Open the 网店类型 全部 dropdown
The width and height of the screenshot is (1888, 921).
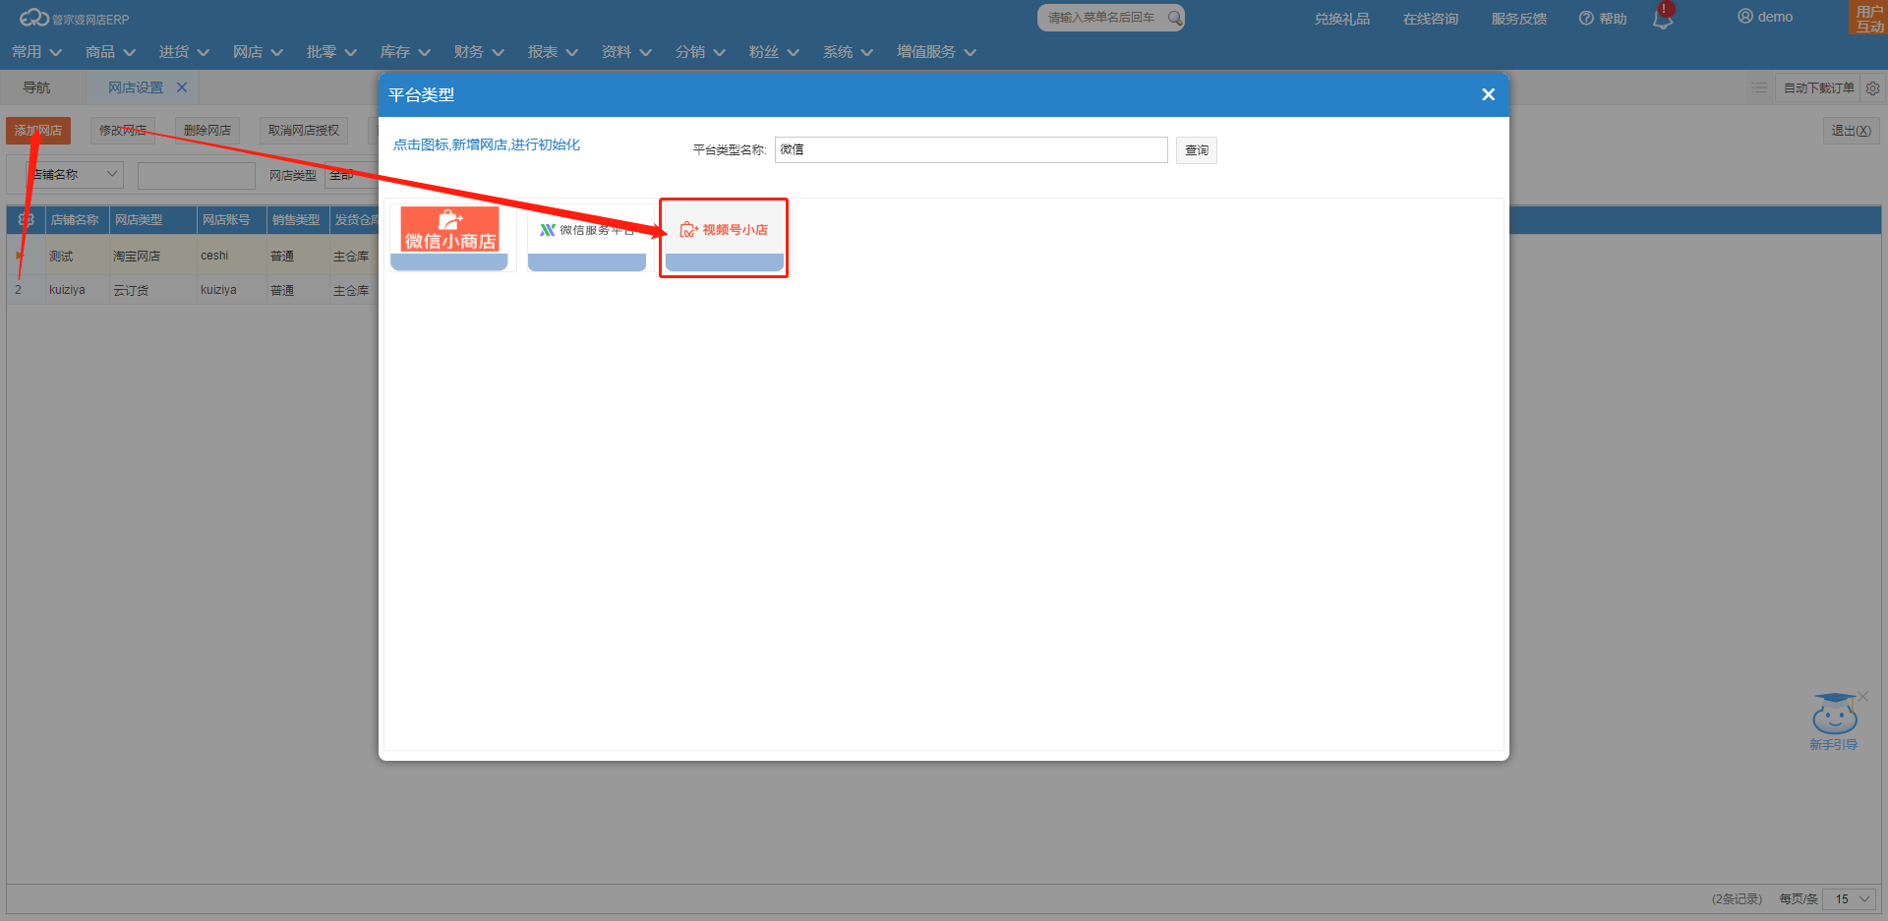point(351,175)
